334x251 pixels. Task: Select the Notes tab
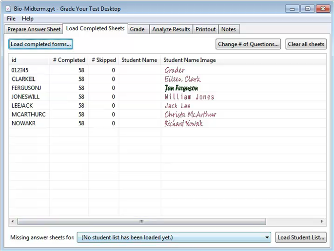coord(228,29)
